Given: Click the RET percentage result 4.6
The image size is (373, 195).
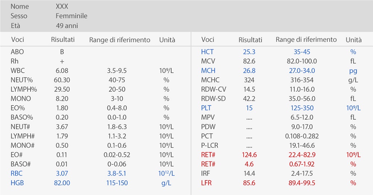Looking at the screenshot, I should [x=249, y=164].
